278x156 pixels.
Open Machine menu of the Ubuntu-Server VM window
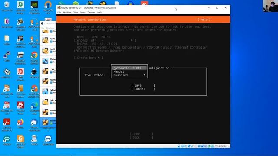tap(67, 13)
